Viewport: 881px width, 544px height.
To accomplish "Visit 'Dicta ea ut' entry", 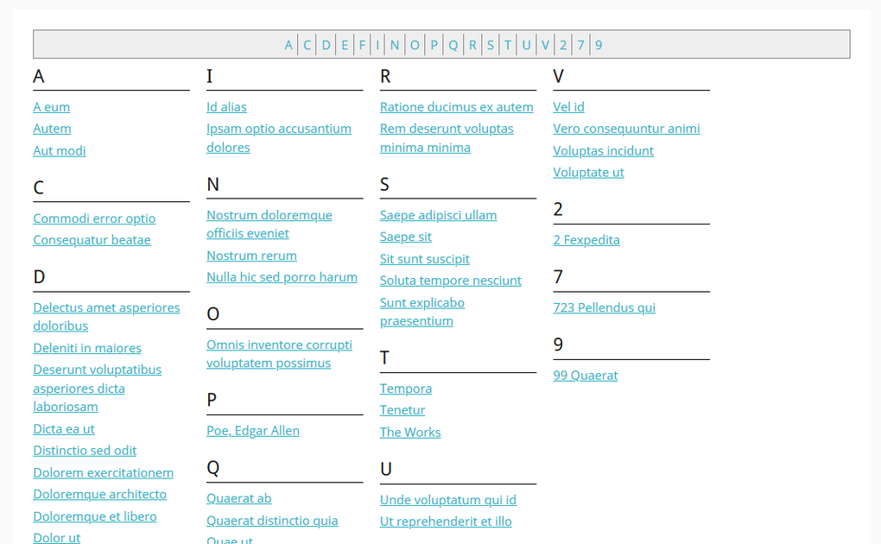I will (64, 429).
